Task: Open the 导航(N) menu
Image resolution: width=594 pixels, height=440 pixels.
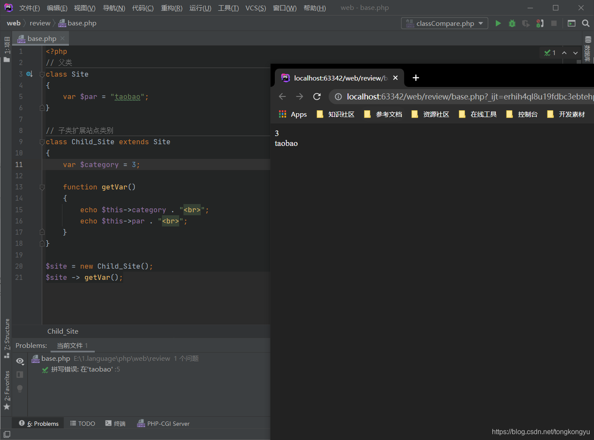Action: (114, 8)
